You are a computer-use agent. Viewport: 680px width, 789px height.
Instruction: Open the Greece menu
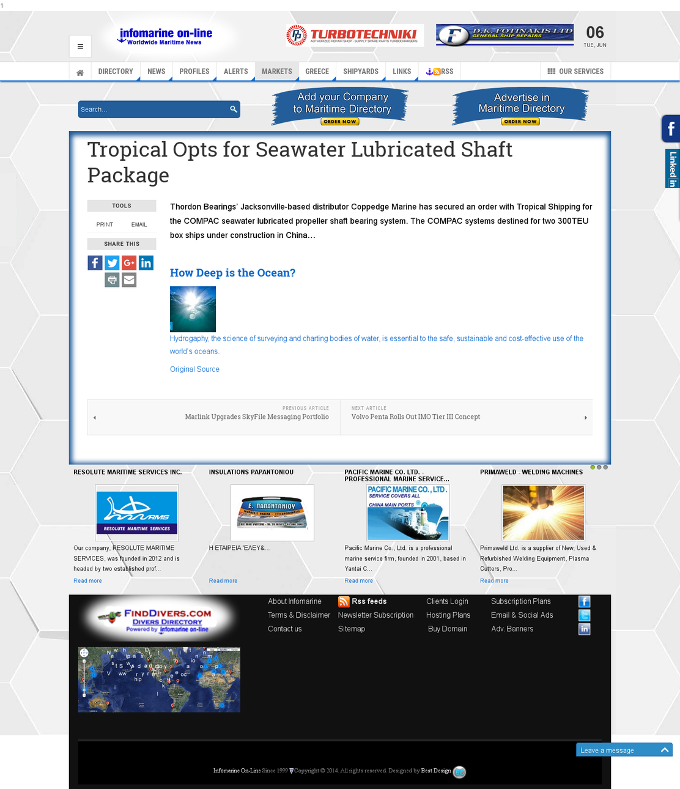[x=317, y=72]
